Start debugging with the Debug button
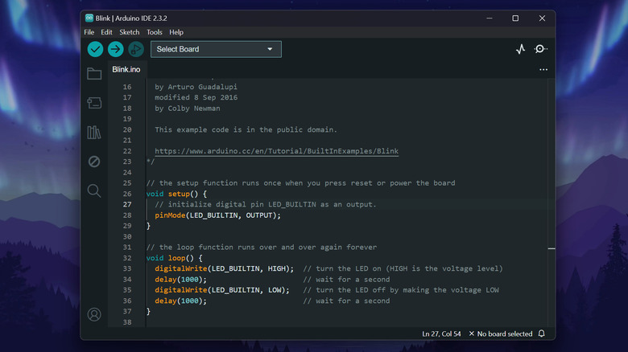This screenshot has width=628, height=352. tap(135, 49)
